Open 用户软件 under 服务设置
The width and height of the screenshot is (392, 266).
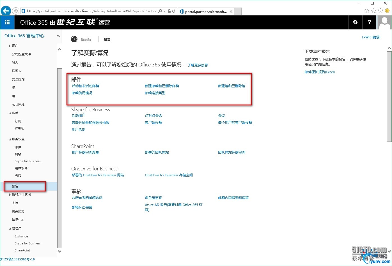pos(21,168)
